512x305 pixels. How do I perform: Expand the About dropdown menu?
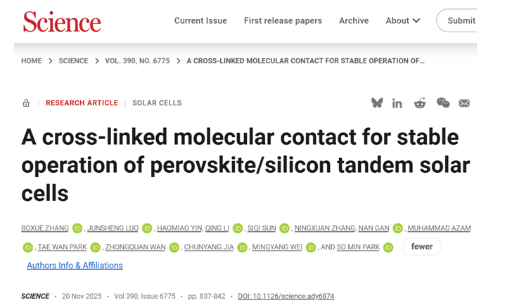pyautogui.click(x=403, y=21)
